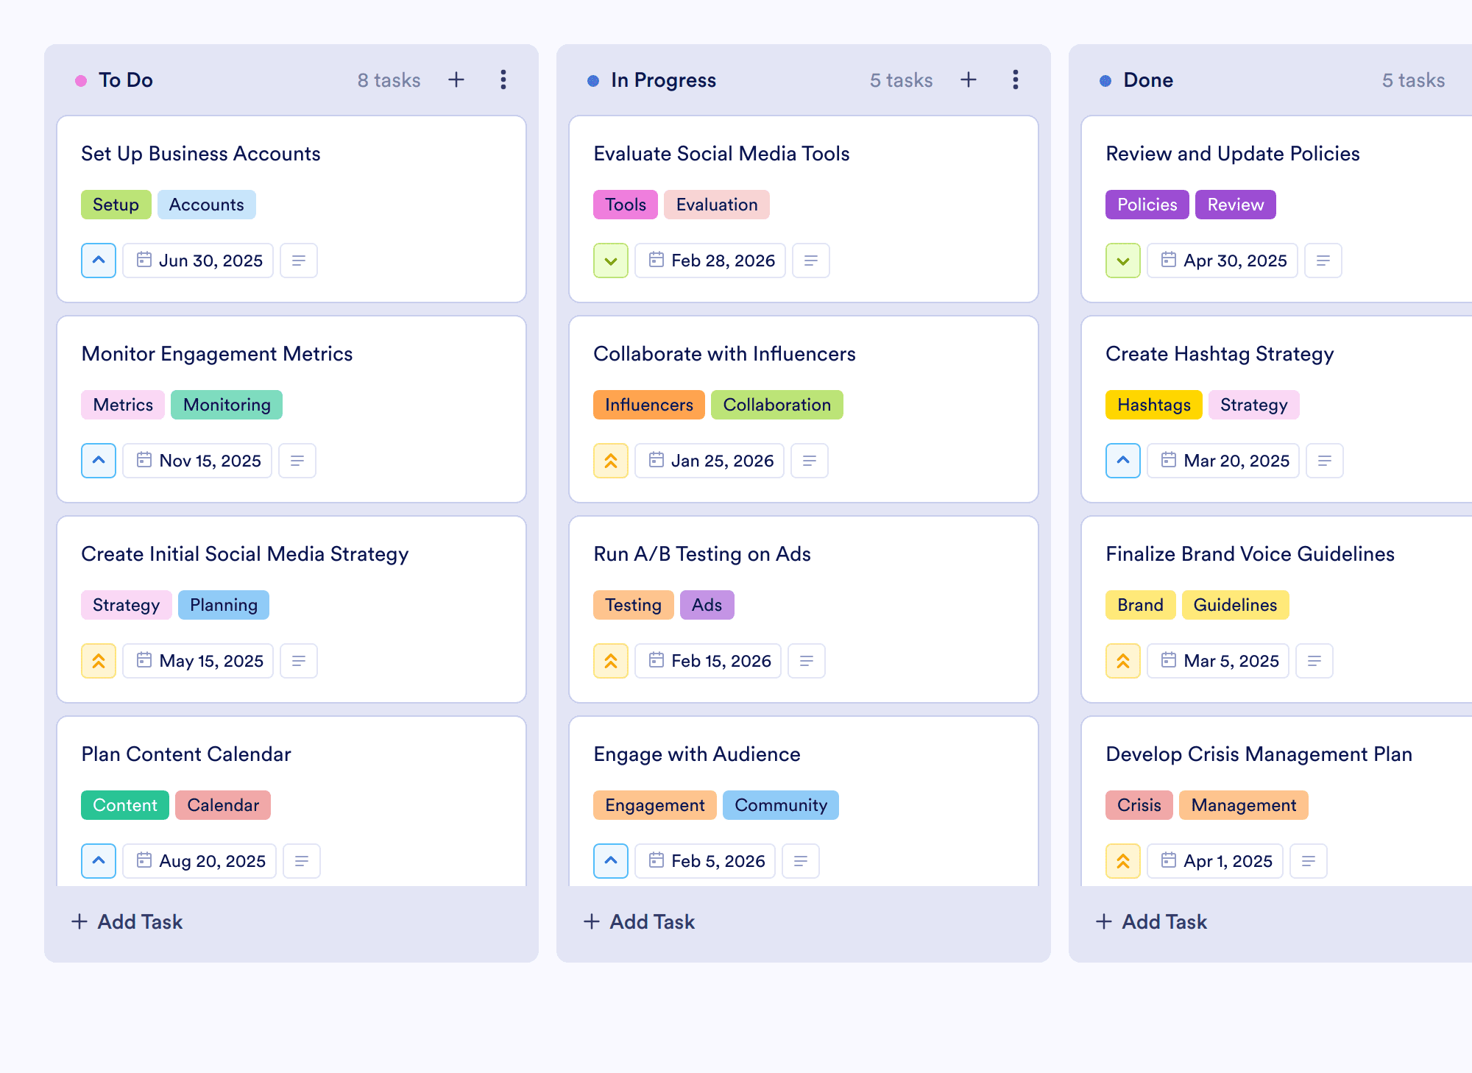Image resolution: width=1472 pixels, height=1073 pixels.
Task: Open description of Set Up Business Accounts
Action: point(299,261)
